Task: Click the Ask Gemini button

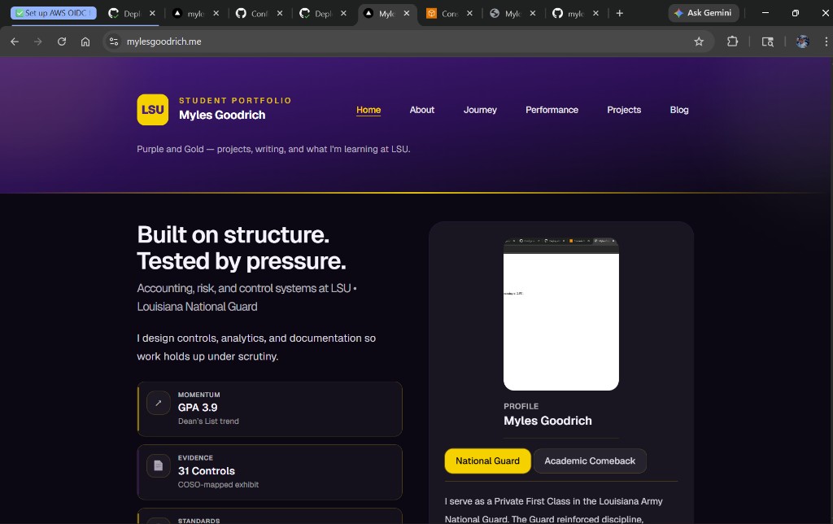Action: click(x=704, y=13)
